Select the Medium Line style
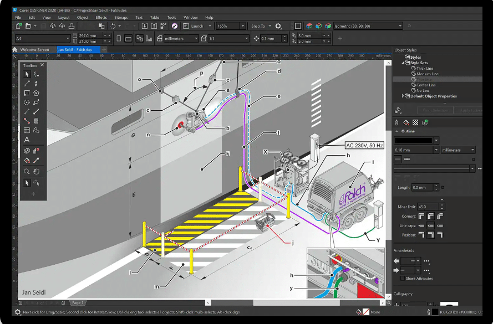 point(428,74)
